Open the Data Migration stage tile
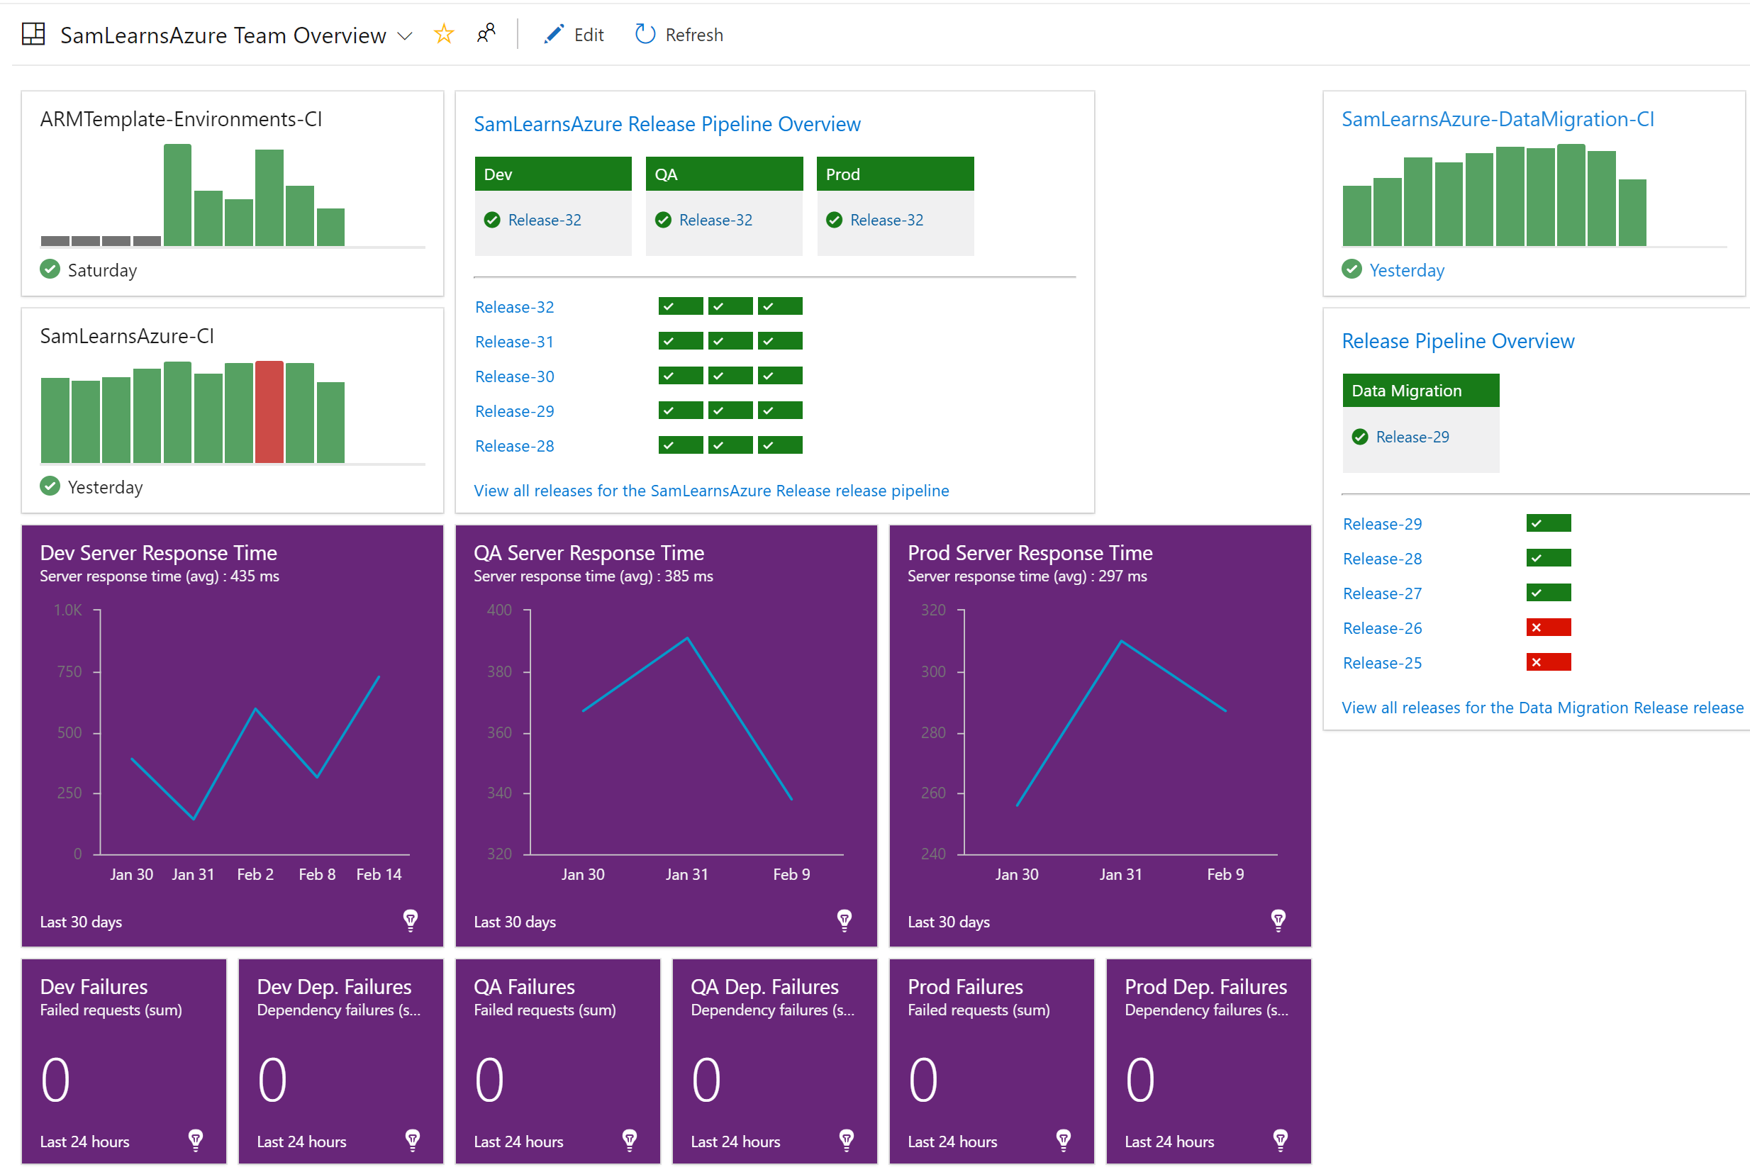 point(1420,391)
